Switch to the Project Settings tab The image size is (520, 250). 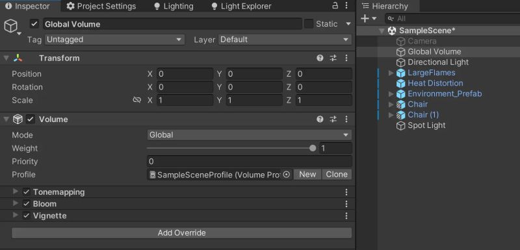click(x=101, y=6)
